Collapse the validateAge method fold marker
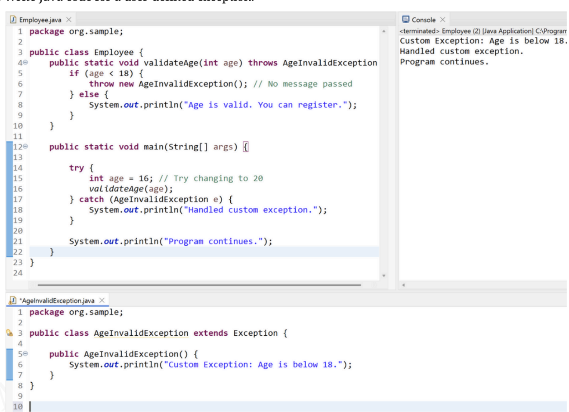This screenshot has height=412, width=569. (25, 63)
